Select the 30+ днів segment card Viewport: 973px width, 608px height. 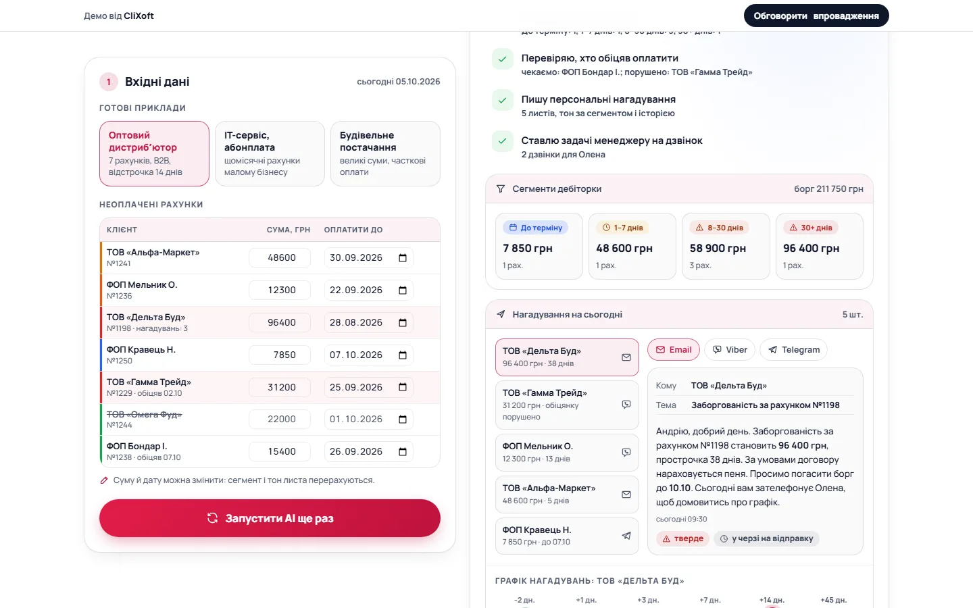[x=819, y=246]
